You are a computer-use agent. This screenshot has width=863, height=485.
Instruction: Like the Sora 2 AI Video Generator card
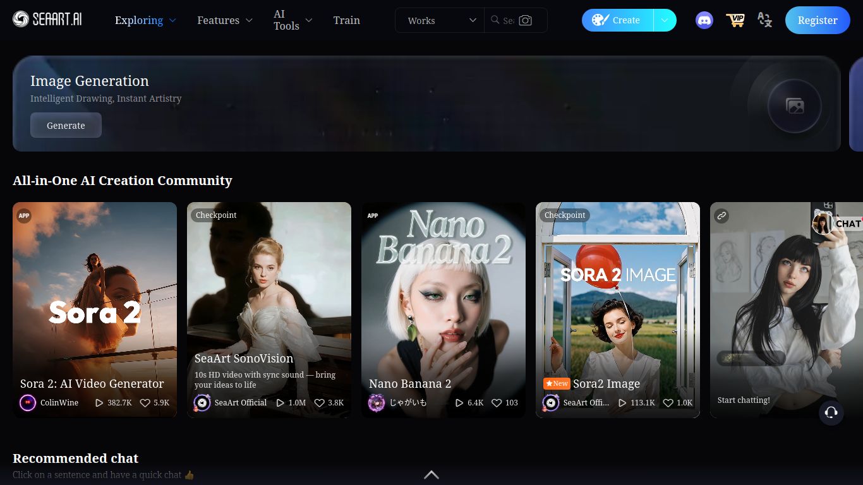[x=145, y=403]
